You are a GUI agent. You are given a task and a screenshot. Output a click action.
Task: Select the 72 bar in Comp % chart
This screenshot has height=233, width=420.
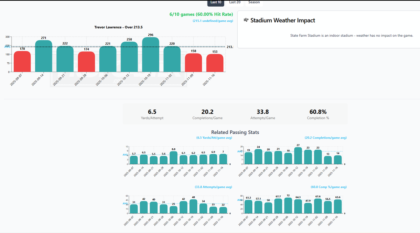(288, 205)
